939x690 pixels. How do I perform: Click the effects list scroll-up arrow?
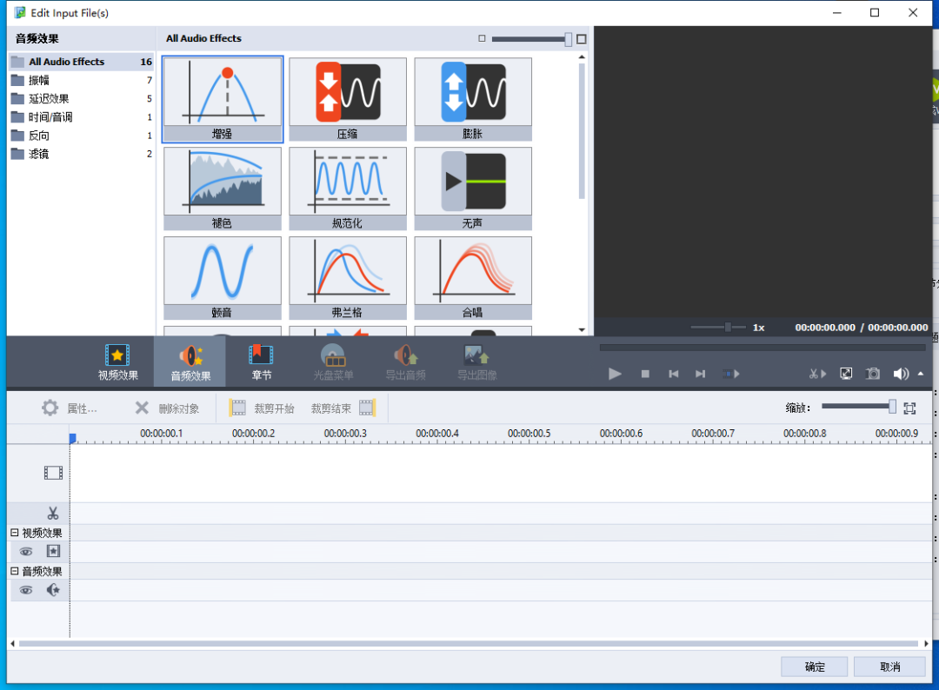click(x=582, y=57)
